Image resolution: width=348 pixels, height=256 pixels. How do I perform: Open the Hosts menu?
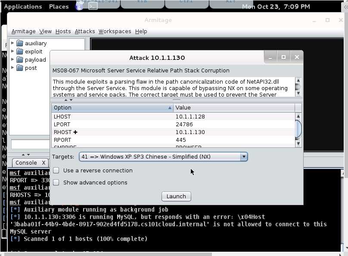pyautogui.click(x=63, y=31)
